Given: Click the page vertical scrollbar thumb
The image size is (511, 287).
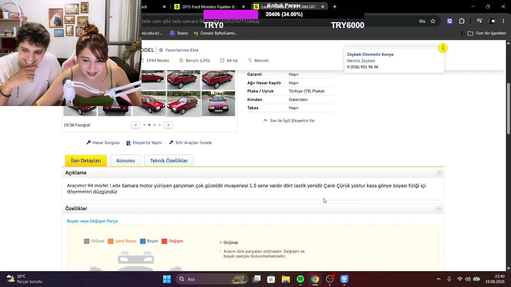Looking at the screenshot, I should coord(508,108).
